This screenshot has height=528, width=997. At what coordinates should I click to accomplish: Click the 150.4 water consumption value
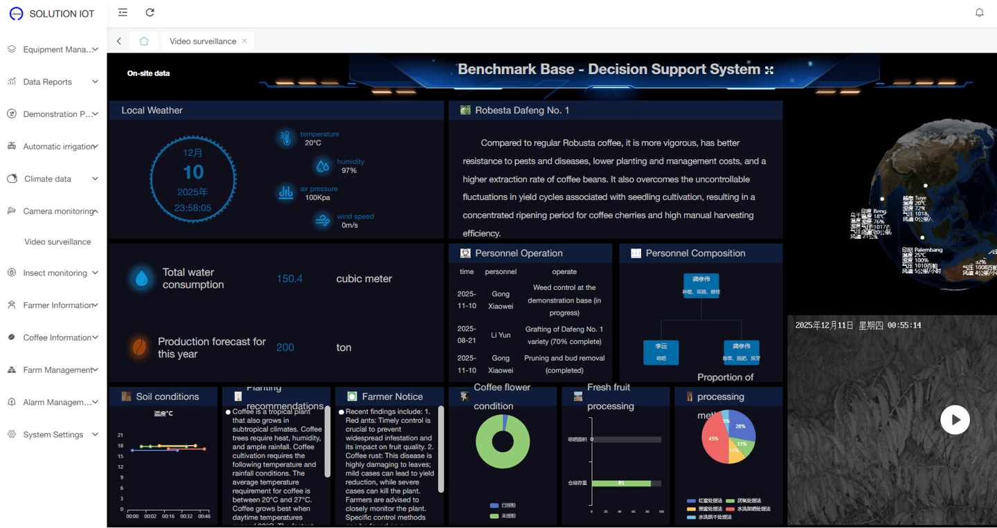click(x=289, y=279)
